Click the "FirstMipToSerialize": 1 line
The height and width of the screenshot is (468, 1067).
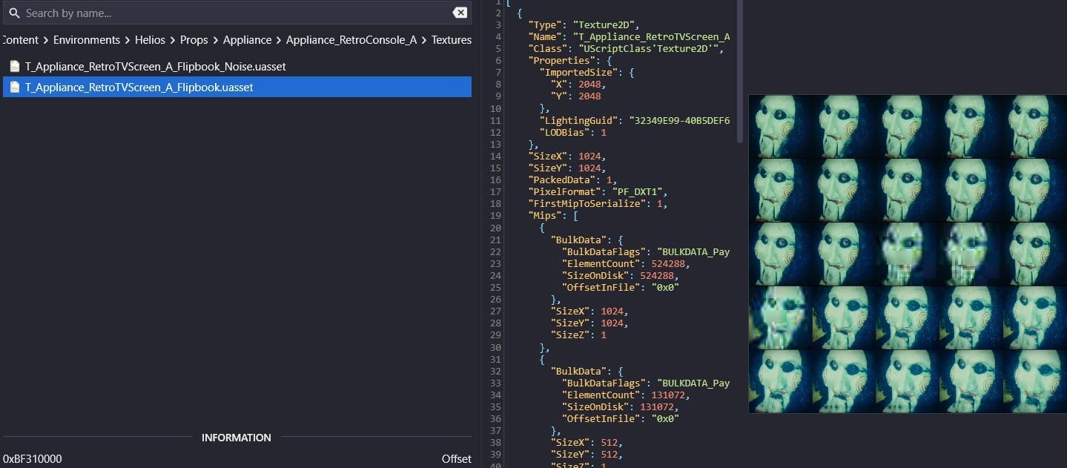pos(598,203)
